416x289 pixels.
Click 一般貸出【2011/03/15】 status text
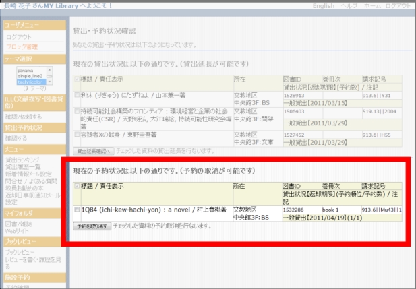click(316, 103)
